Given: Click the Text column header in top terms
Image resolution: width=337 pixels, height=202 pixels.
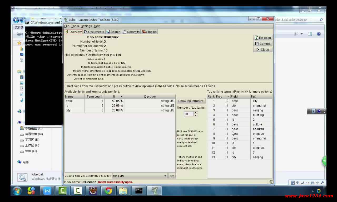Looking at the screenshot, I should pos(261,97).
